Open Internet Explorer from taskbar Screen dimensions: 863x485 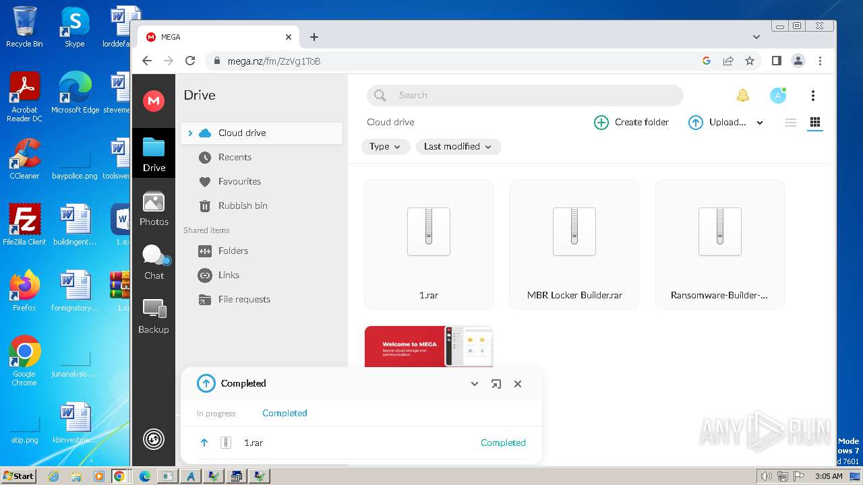tap(54, 476)
